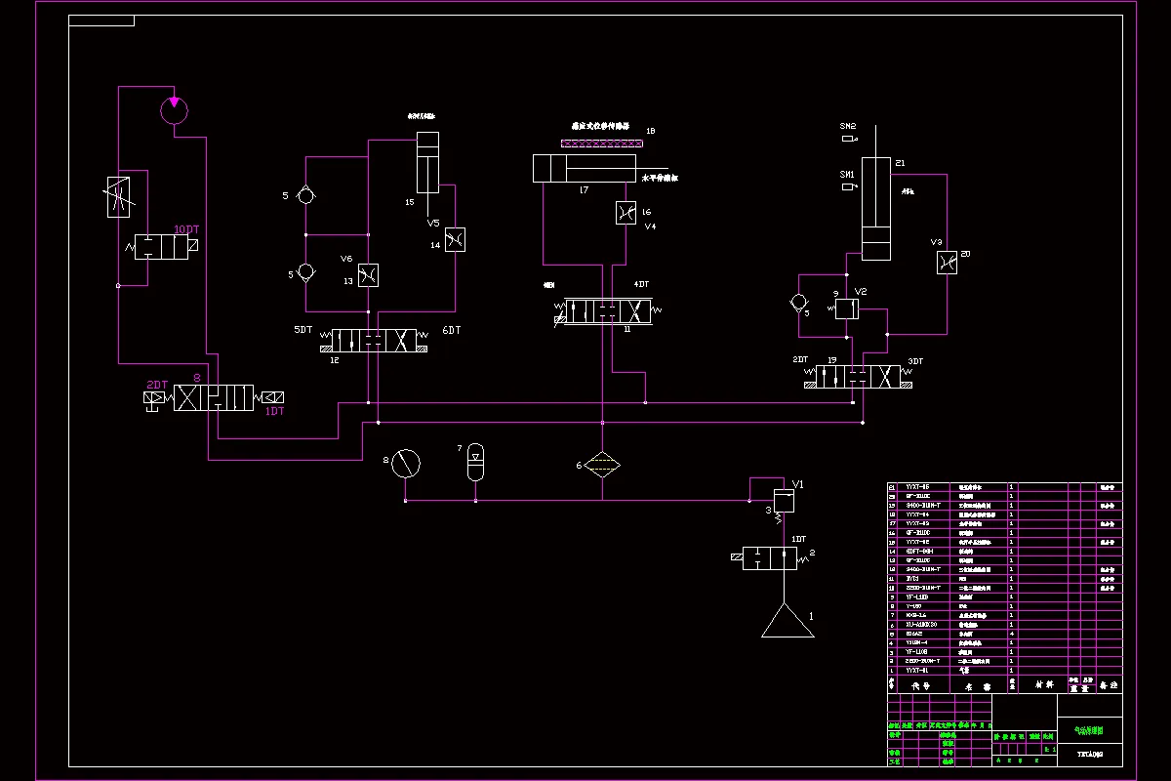Click the V2 label
The width and height of the screenshot is (1171, 781).
(x=861, y=291)
